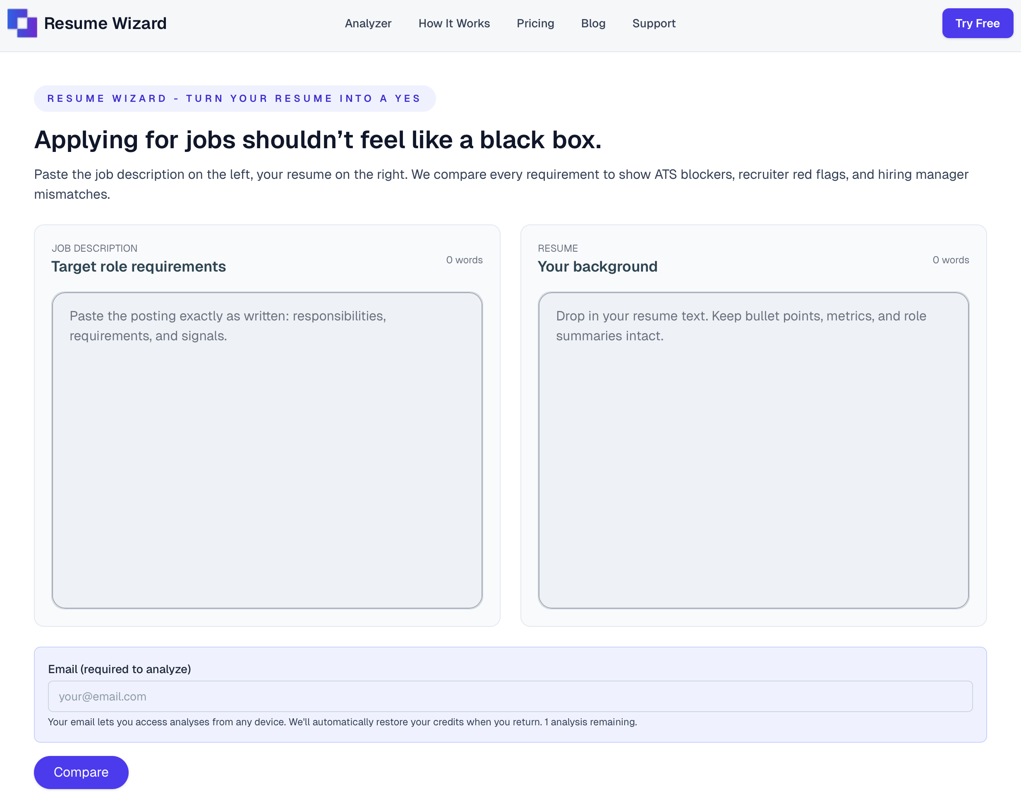Click the 'Target role requirements' label
The width and height of the screenshot is (1021, 799).
point(138,266)
